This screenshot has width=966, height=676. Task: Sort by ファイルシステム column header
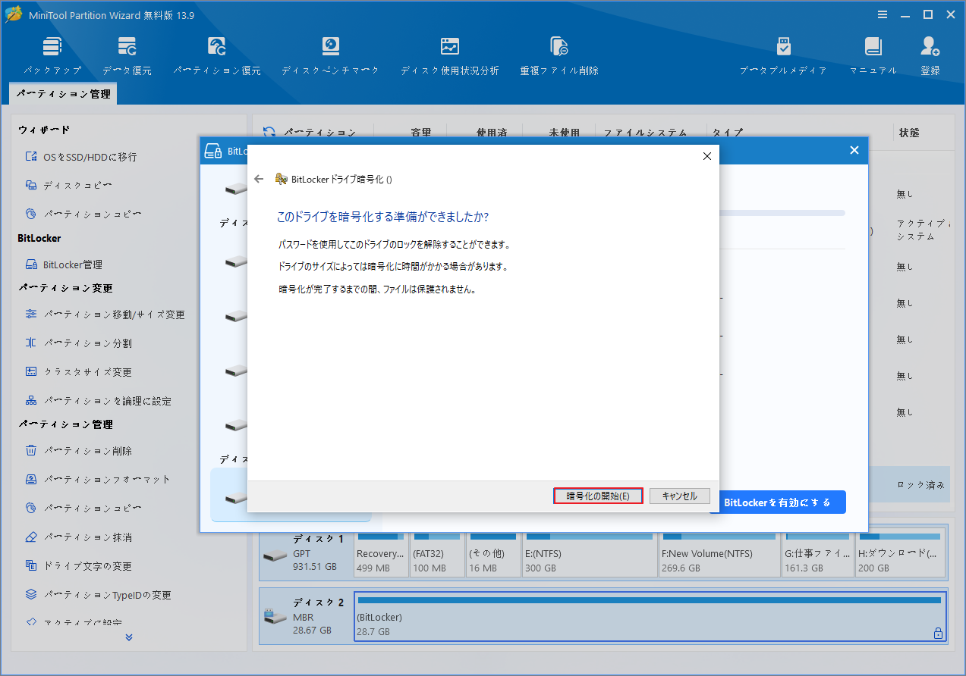646,133
